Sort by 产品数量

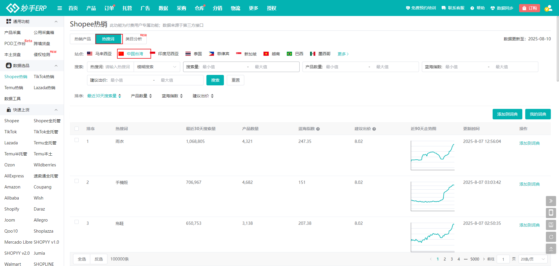tap(141, 96)
